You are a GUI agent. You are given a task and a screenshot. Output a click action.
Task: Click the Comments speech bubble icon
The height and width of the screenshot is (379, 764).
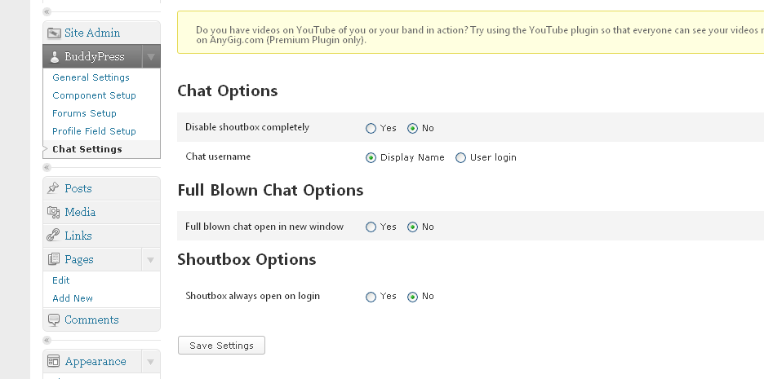coord(54,320)
